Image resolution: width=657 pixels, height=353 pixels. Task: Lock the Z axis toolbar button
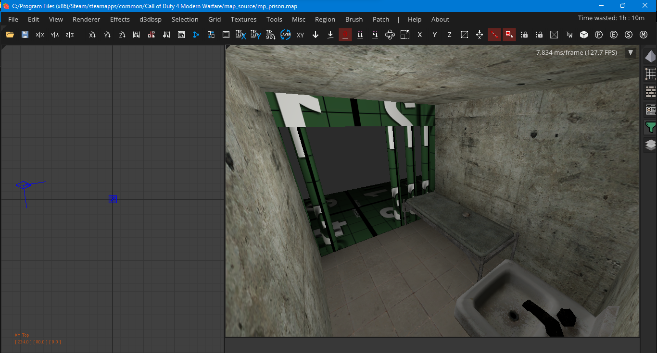point(450,35)
